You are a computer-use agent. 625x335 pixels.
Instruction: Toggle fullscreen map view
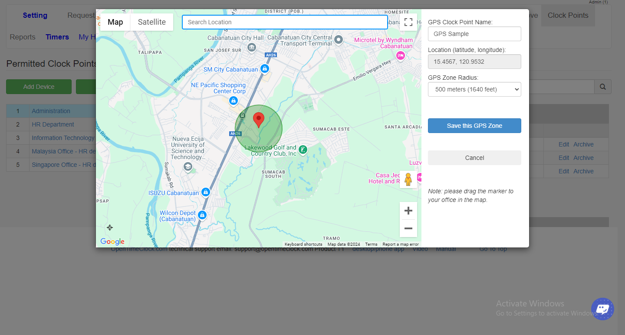tap(408, 22)
